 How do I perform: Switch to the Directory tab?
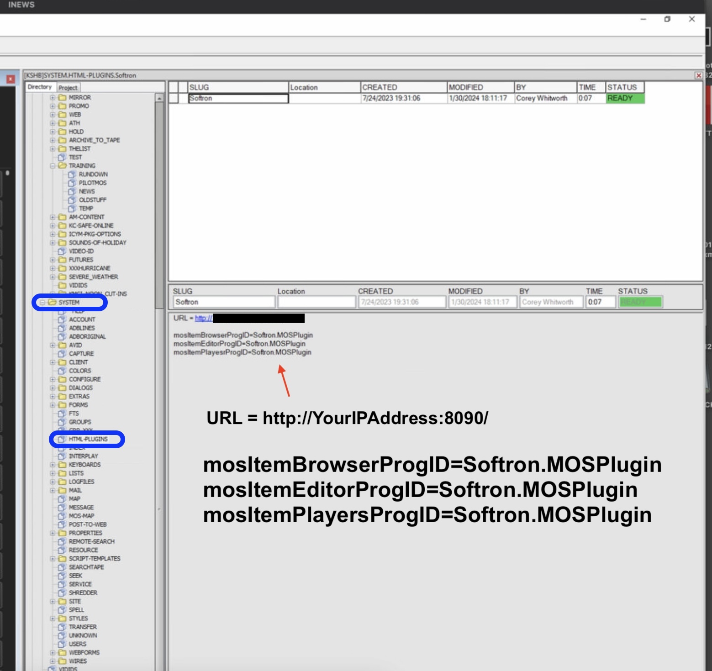coord(40,87)
